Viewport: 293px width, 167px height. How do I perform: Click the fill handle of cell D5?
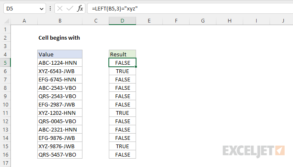[136, 66]
